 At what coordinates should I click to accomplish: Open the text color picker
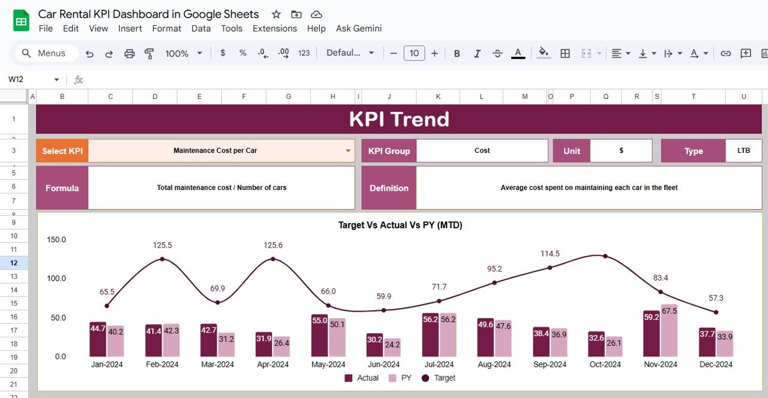tap(518, 53)
